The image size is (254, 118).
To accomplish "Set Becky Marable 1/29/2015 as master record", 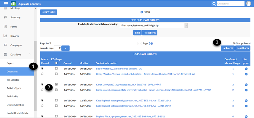I will tap(42, 74).
